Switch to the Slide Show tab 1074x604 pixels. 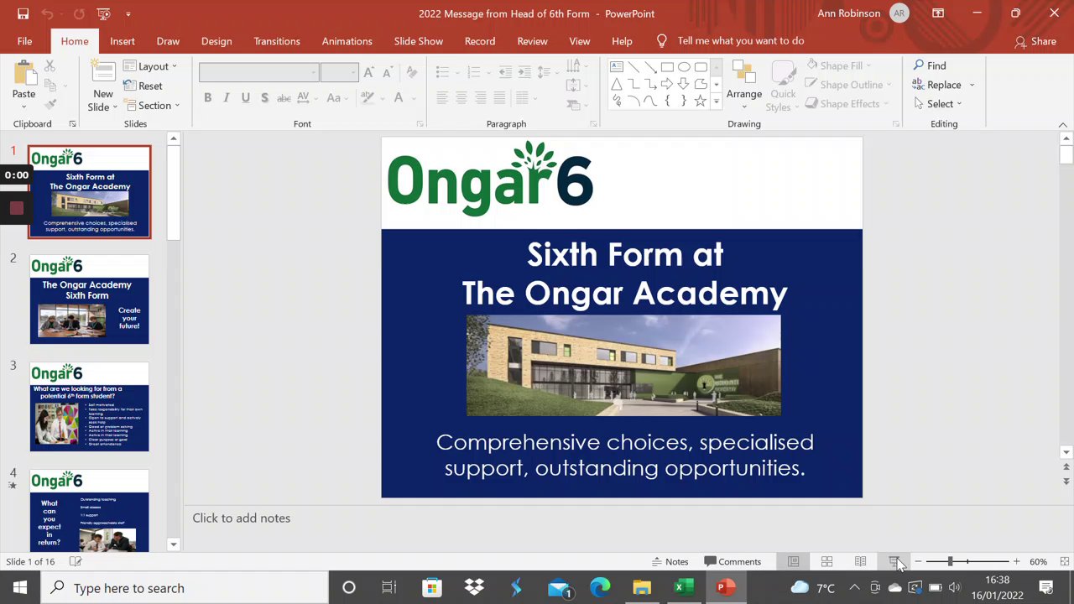[x=419, y=41]
